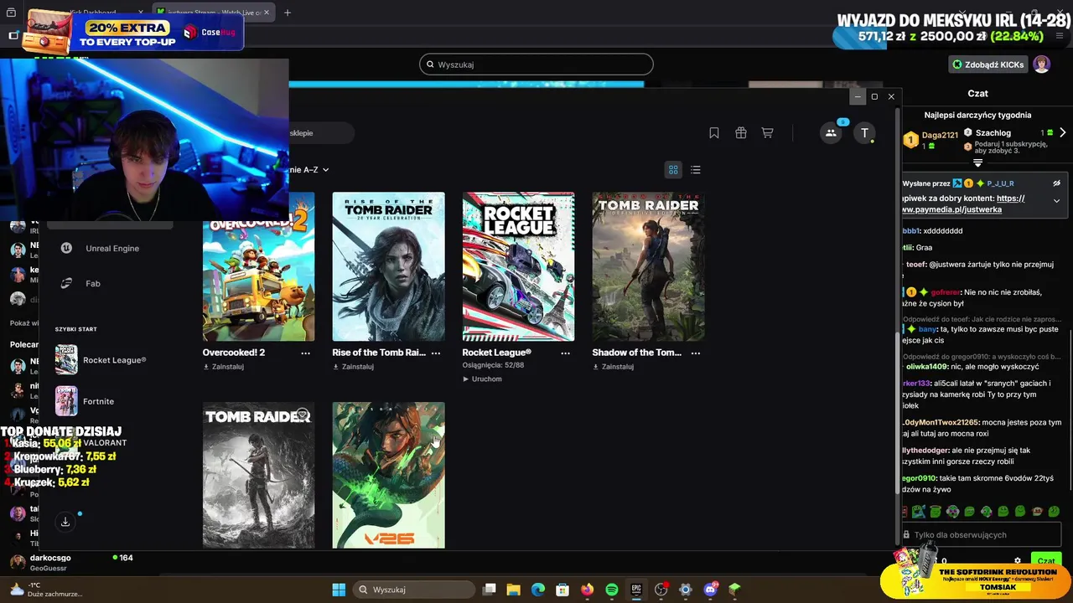Open the downloads icon in launcher sidebar
This screenshot has height=603, width=1073.
pyautogui.click(x=65, y=522)
